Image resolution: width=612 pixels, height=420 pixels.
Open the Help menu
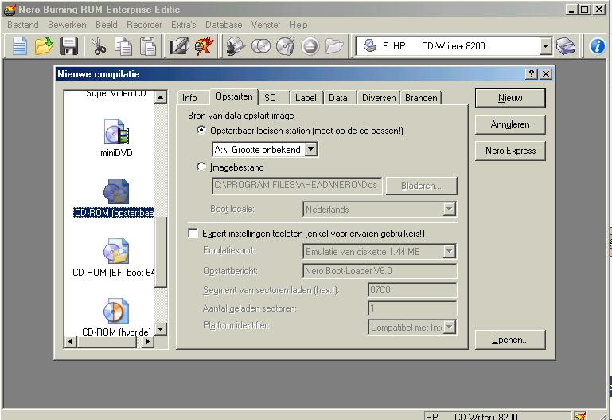tap(298, 25)
